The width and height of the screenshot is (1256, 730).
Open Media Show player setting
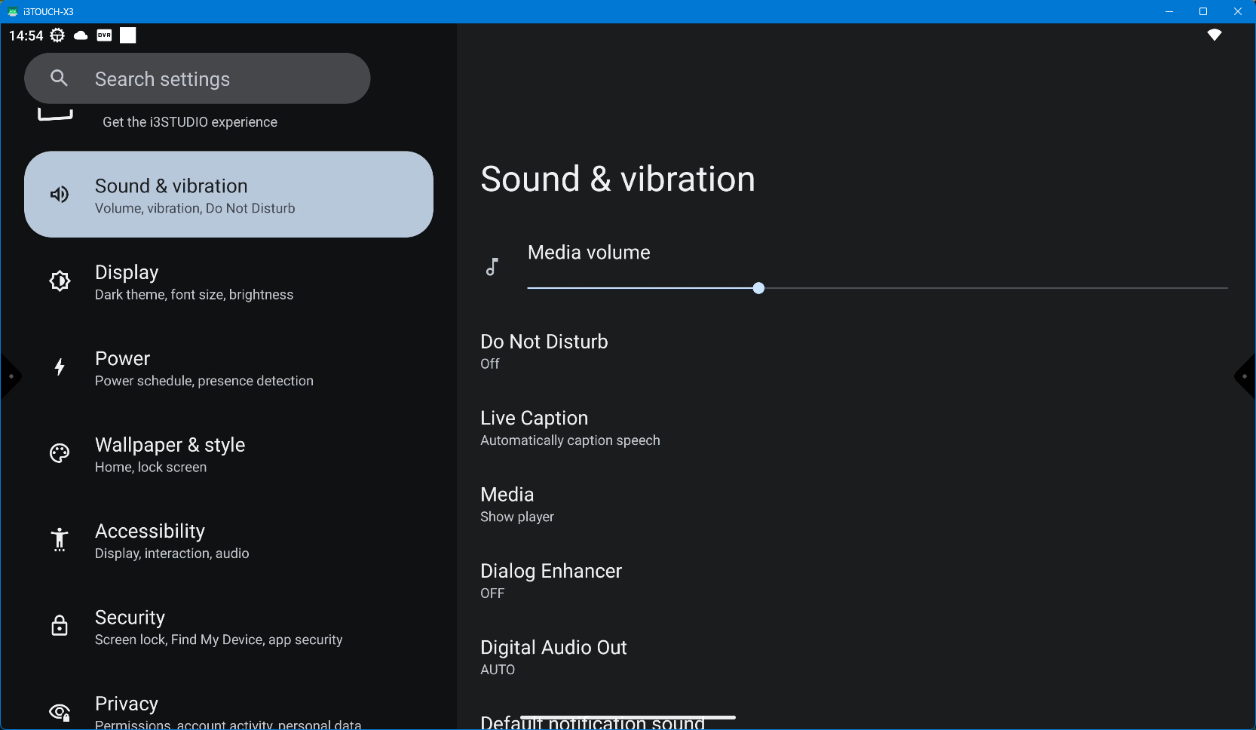517,505
